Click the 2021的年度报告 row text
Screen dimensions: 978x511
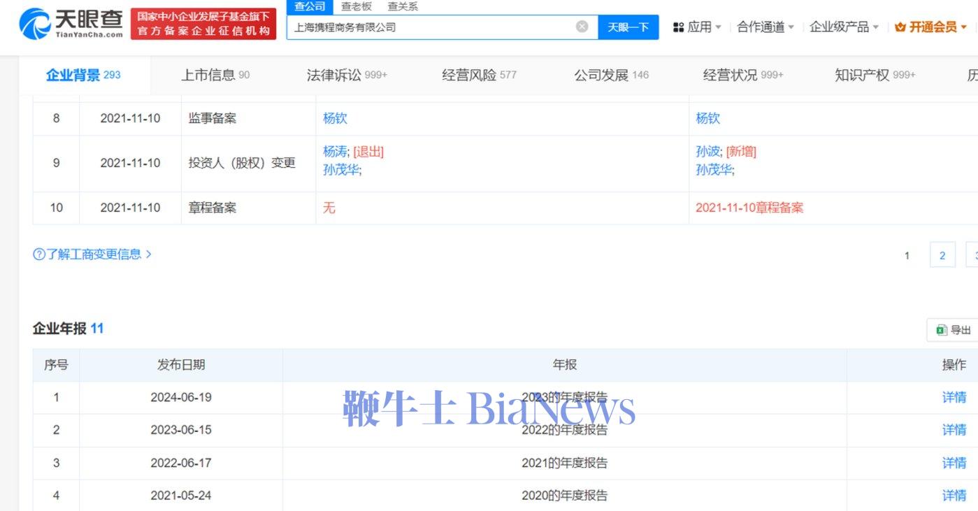pos(565,463)
